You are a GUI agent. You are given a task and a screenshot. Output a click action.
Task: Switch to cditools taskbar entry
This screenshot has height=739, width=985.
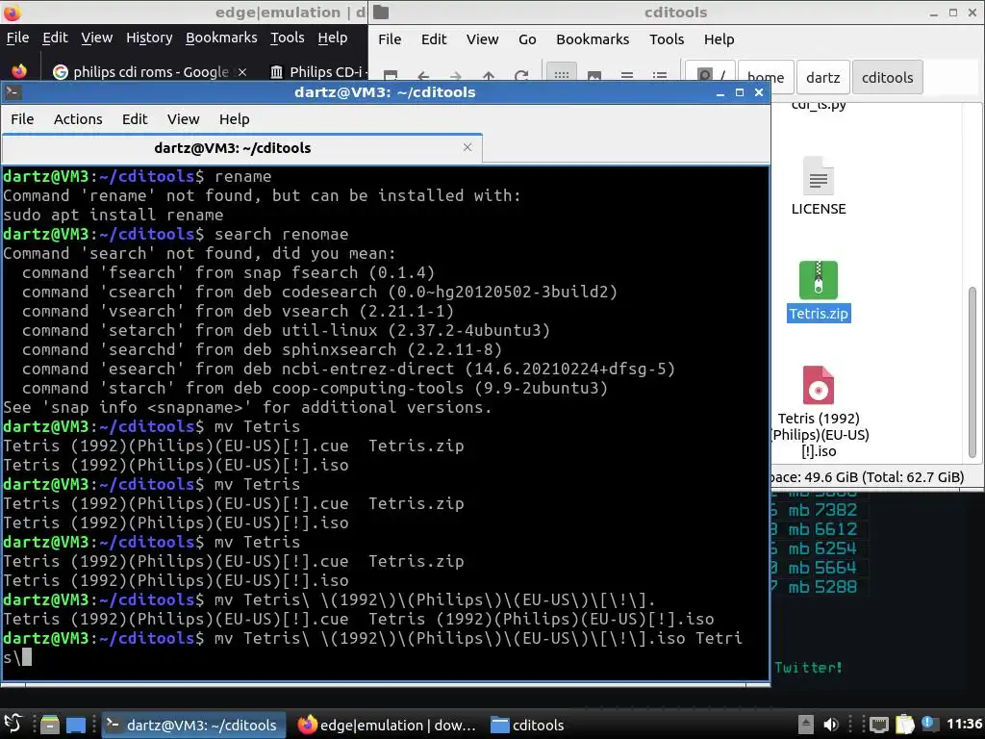[528, 725]
